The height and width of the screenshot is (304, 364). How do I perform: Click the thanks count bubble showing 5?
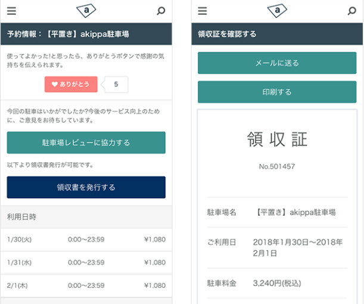tap(114, 84)
